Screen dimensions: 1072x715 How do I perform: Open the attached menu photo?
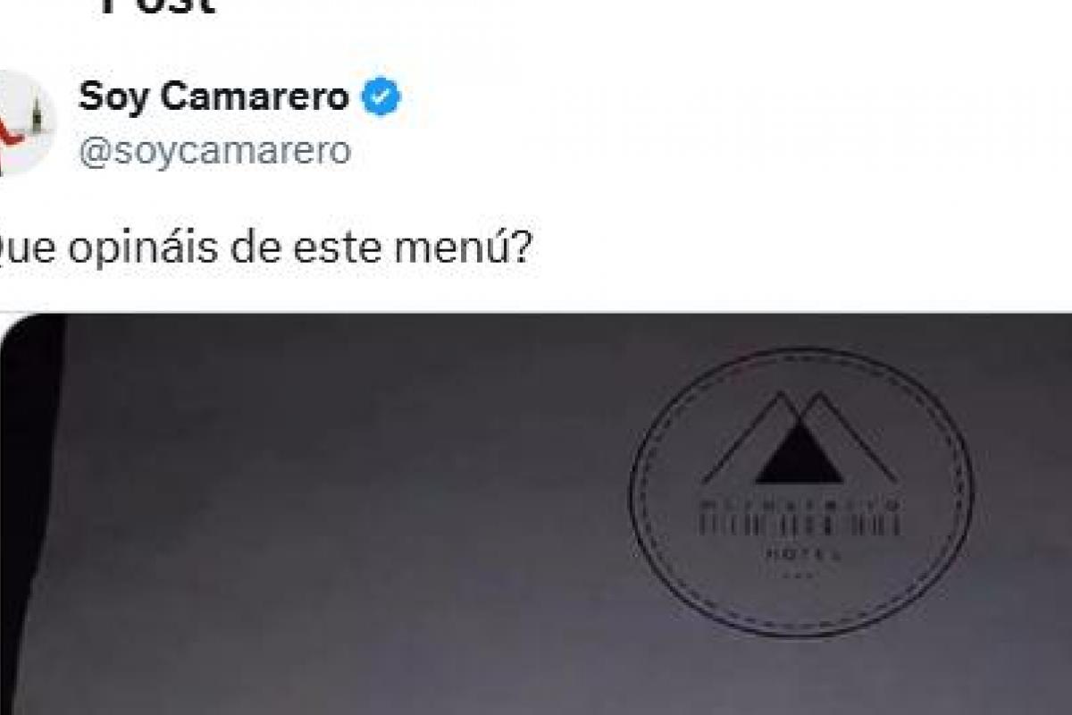(x=536, y=514)
